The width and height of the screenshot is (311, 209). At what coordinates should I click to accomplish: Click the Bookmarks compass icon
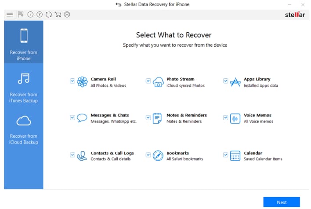(158, 156)
